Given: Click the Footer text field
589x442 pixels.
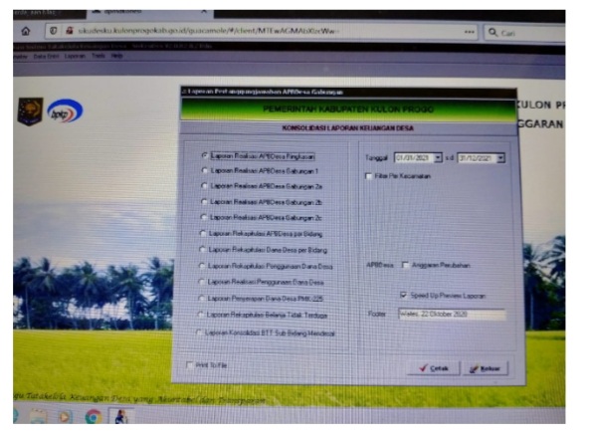Looking at the screenshot, I should pos(452,314).
